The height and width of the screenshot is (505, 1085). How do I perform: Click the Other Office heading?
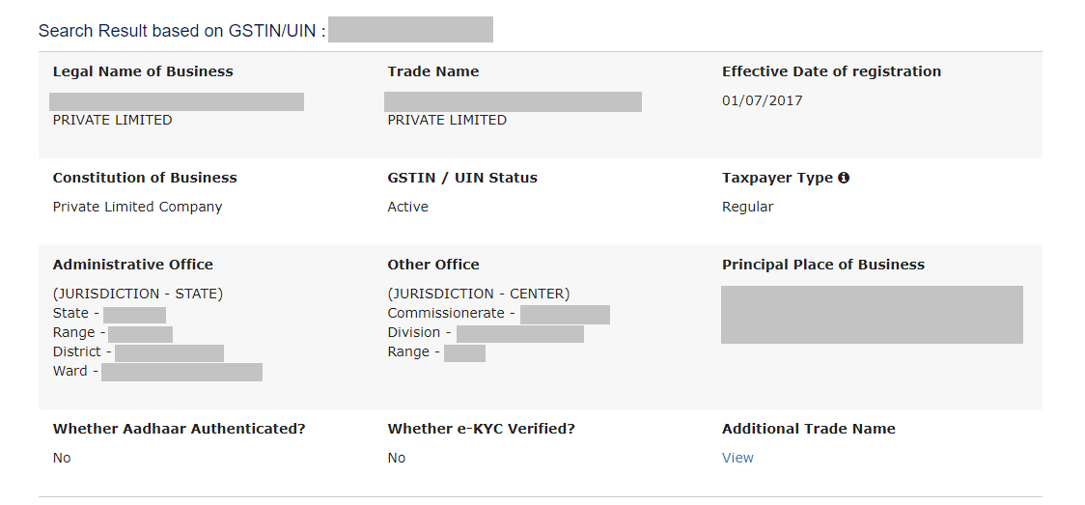pos(433,265)
